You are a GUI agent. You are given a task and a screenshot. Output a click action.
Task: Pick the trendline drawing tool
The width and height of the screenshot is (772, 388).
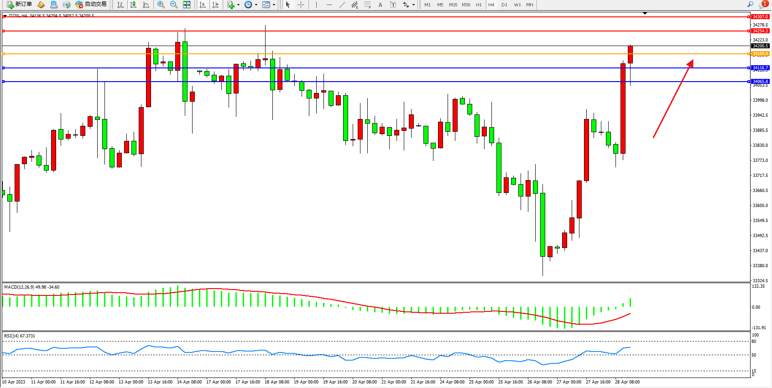click(342, 5)
